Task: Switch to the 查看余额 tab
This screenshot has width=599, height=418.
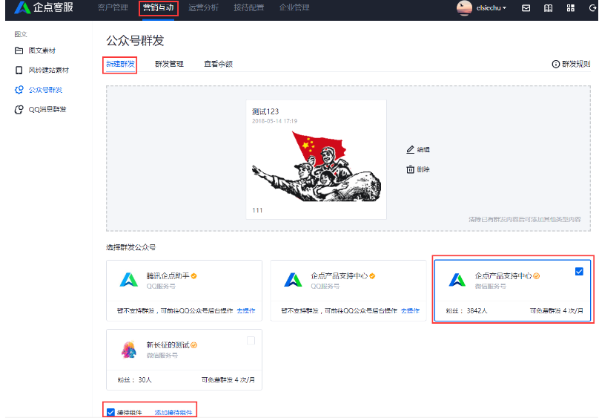Action: tap(218, 64)
